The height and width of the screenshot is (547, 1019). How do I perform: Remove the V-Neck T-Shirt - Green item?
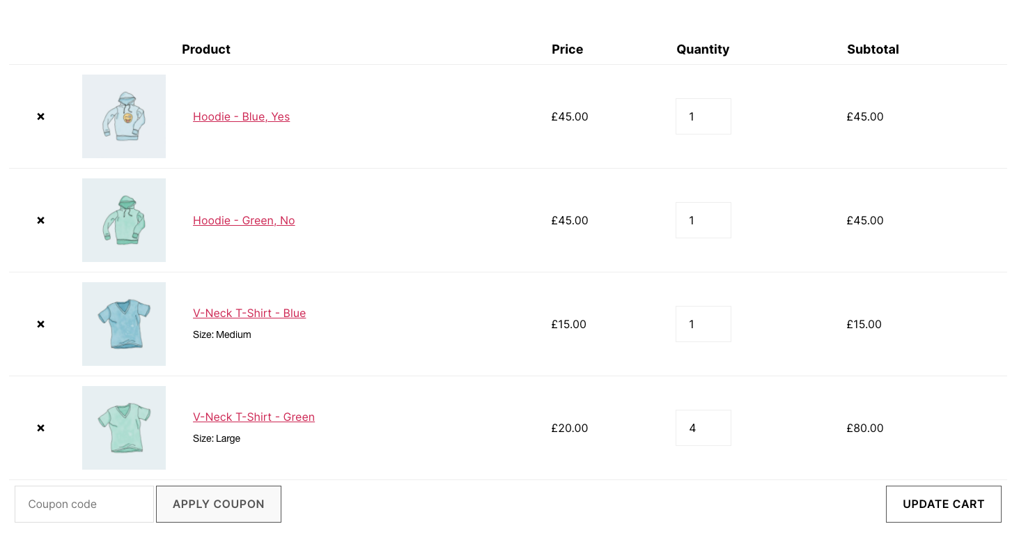pyautogui.click(x=40, y=428)
